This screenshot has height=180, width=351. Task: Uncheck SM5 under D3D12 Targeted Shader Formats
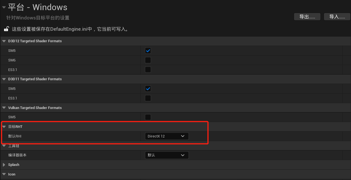click(x=148, y=51)
